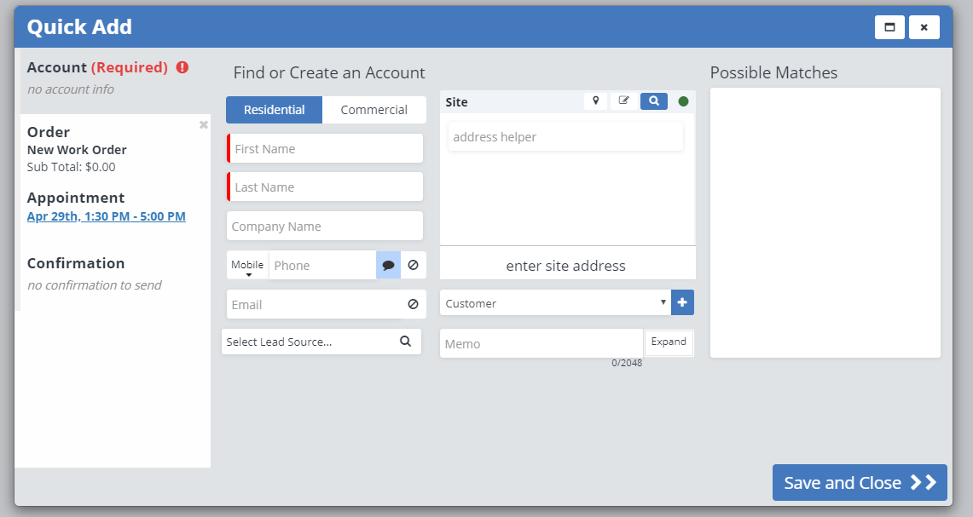973x517 pixels.
Task: Click the search magnifier icon in Site header
Action: click(653, 101)
